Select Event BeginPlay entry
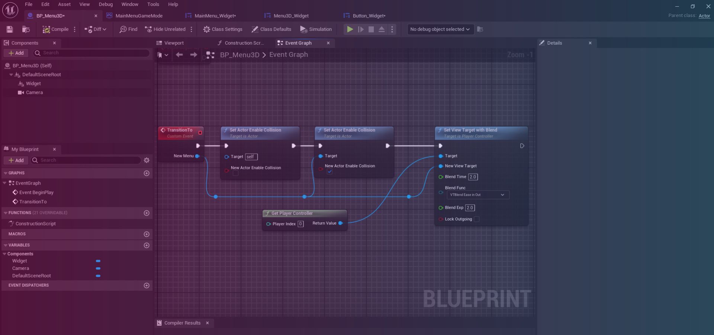Image resolution: width=714 pixels, height=335 pixels. point(36,192)
